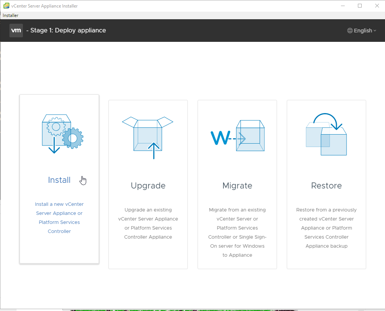The height and width of the screenshot is (311, 385).
Task: Close the installer window
Action: tap(377, 6)
